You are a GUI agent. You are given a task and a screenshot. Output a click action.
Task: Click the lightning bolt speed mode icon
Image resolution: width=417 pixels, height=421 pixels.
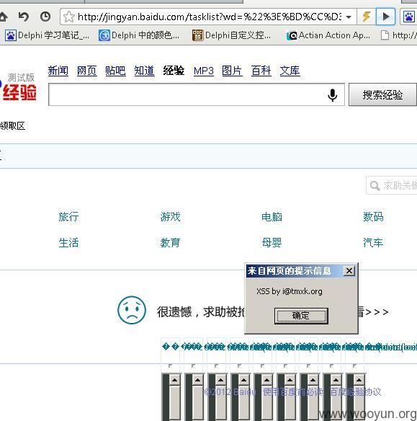367,17
